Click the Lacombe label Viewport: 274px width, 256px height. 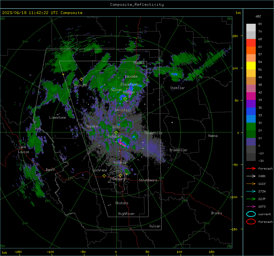[131, 76]
